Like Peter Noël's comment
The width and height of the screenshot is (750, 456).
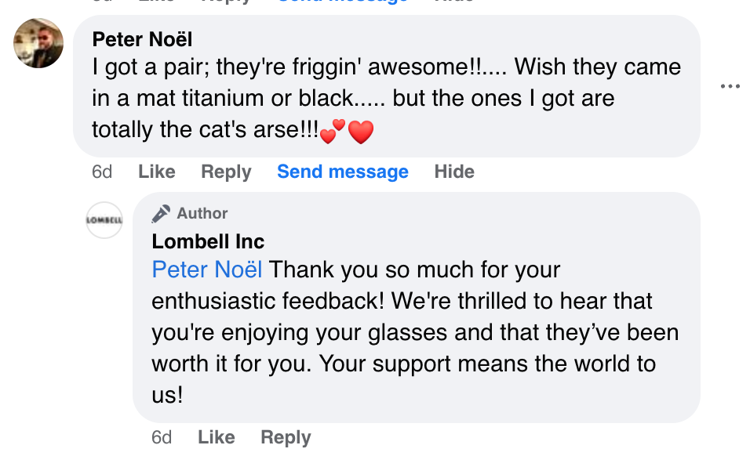click(x=156, y=172)
